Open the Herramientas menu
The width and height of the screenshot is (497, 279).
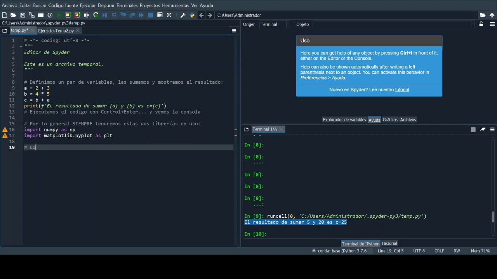pos(176,5)
